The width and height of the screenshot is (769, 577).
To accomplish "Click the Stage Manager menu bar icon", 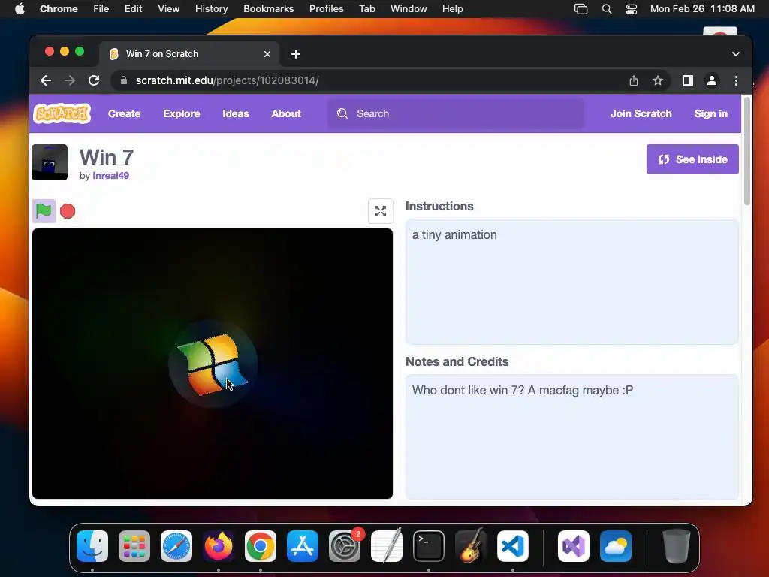I will 581,8.
